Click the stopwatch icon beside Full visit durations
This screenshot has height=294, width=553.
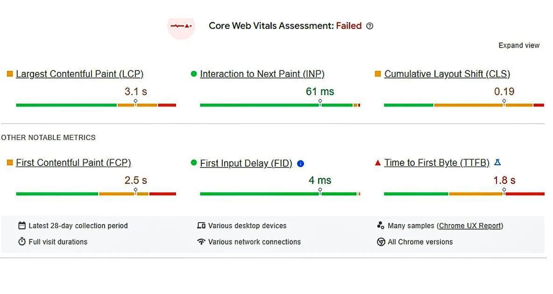(22, 242)
